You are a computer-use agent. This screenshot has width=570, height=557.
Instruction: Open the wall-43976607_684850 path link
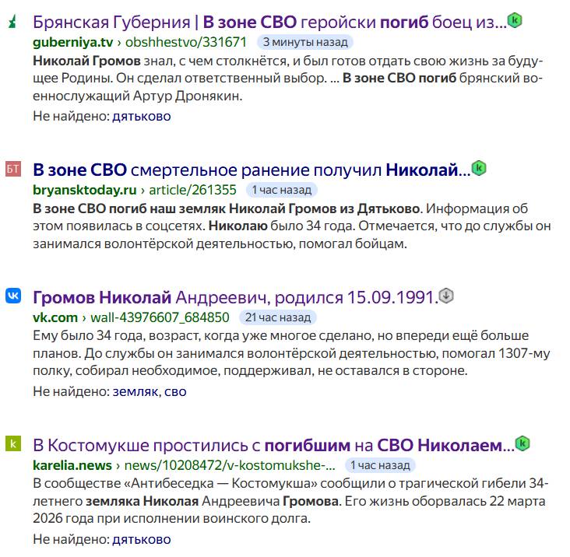pyautogui.click(x=161, y=317)
